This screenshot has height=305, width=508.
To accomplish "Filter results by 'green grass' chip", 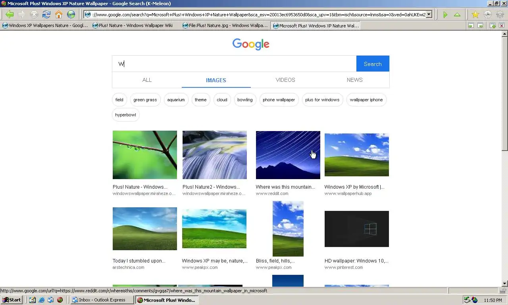I will 145,100.
